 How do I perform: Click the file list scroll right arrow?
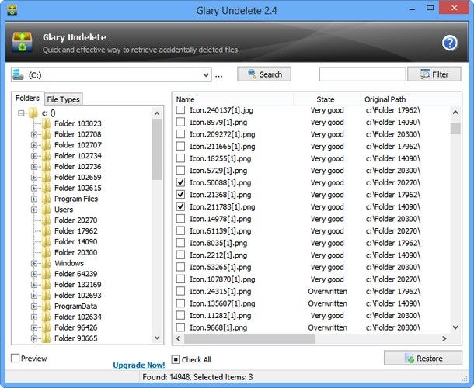tap(444, 338)
